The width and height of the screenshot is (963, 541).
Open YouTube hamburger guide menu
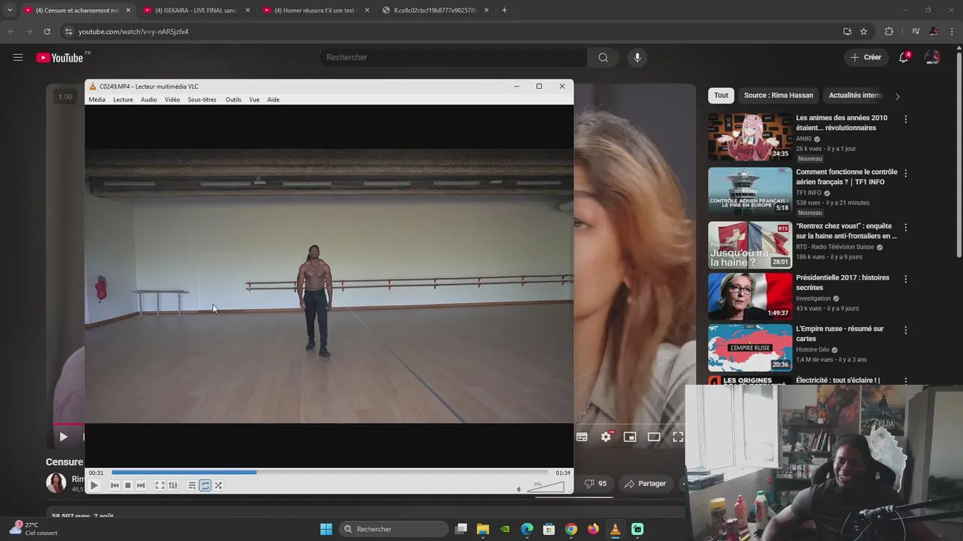click(18, 57)
